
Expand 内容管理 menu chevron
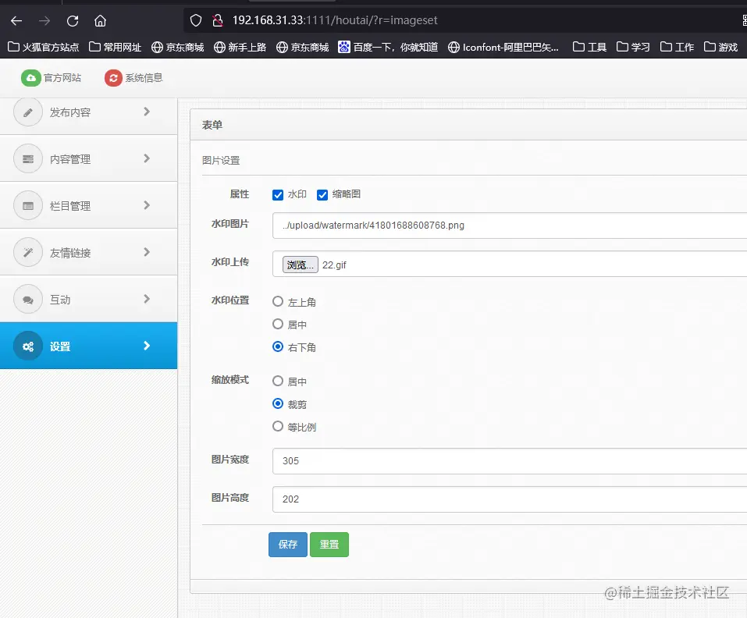point(147,158)
